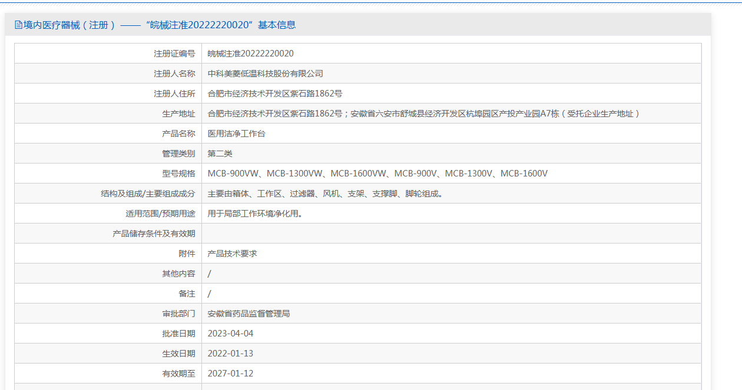
Task: Click the label 附件
Action: pos(187,254)
